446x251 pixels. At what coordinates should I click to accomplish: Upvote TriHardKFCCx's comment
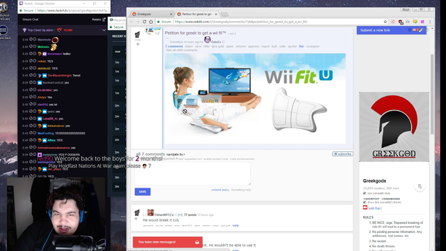pyautogui.click(x=137, y=212)
